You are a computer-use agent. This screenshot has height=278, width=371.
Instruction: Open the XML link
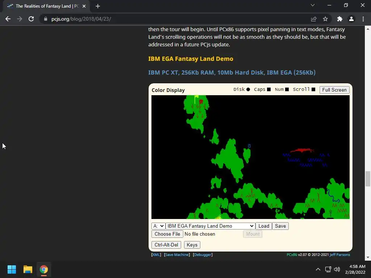156,254
